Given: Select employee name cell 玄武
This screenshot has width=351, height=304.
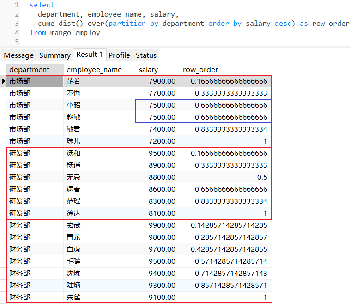Looking at the screenshot, I should point(100,225).
